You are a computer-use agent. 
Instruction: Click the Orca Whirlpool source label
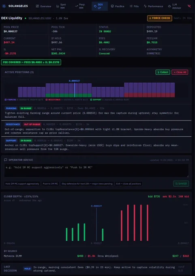108,256
